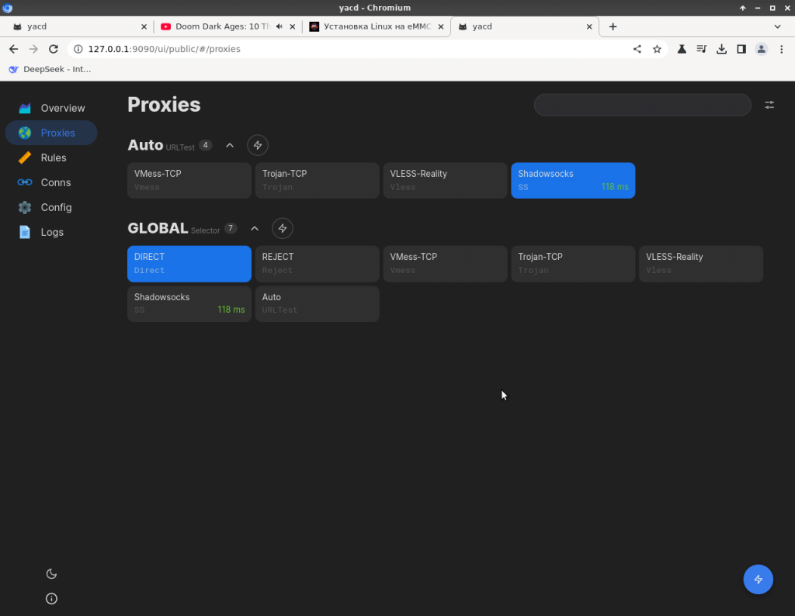Open the Rules page in sidebar
795x616 pixels.
coord(53,157)
